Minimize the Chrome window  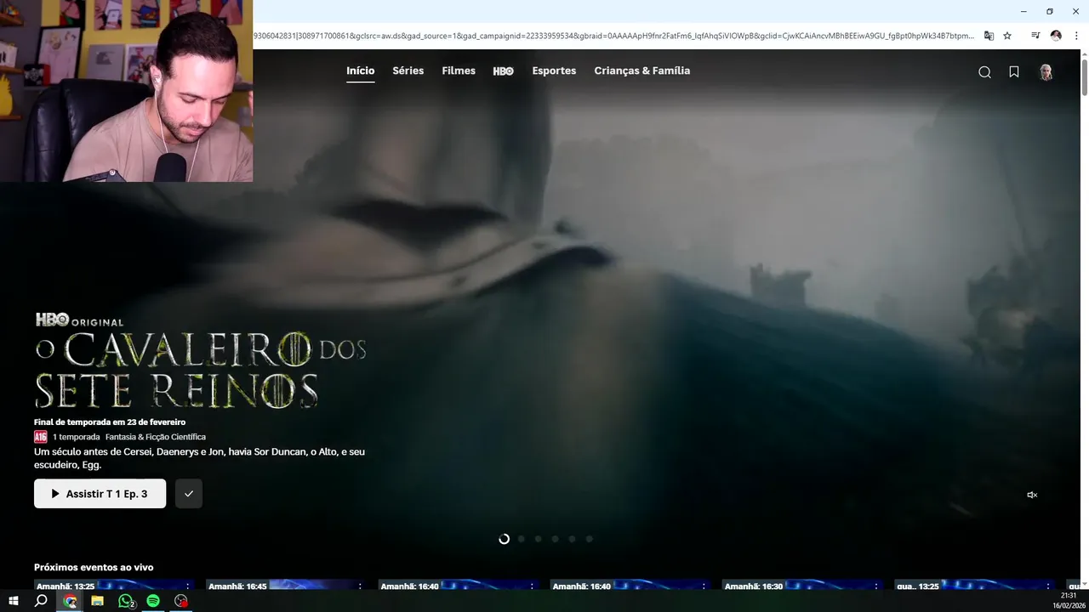[x=1023, y=11]
